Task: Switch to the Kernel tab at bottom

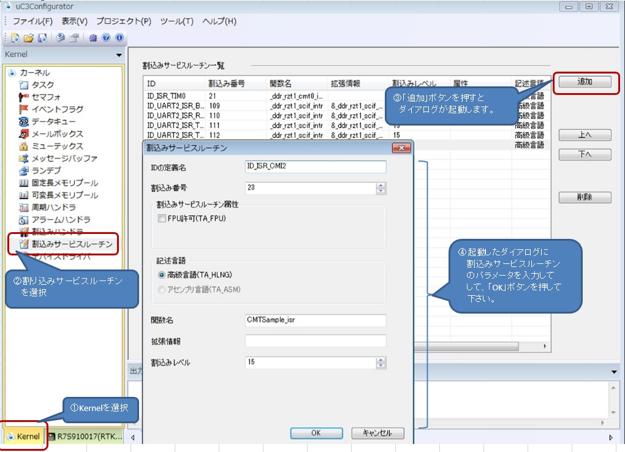Action: click(24, 437)
